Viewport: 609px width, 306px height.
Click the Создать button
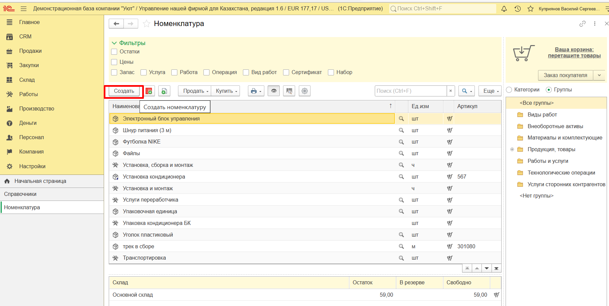tap(124, 91)
